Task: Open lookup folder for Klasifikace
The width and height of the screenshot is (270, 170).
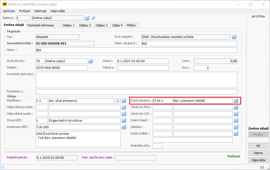Action: pyautogui.click(x=124, y=101)
